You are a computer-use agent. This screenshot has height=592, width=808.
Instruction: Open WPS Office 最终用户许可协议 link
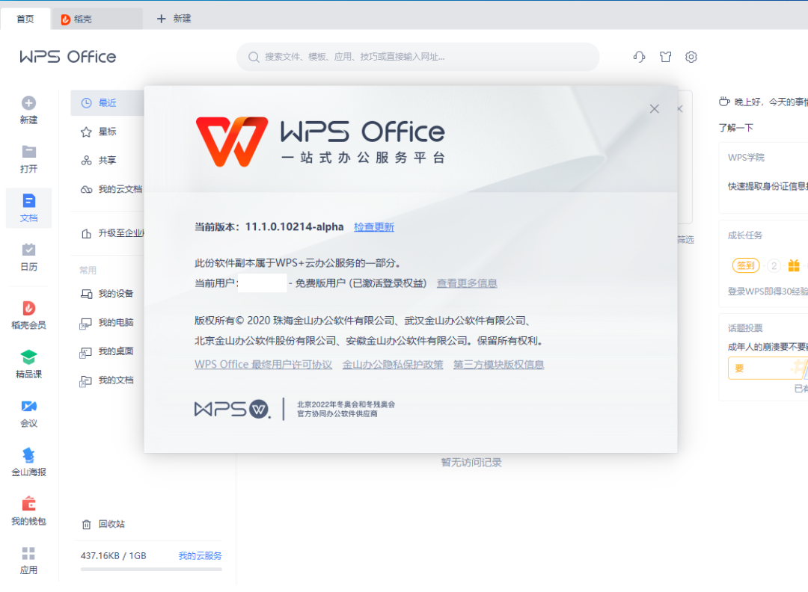pos(263,365)
